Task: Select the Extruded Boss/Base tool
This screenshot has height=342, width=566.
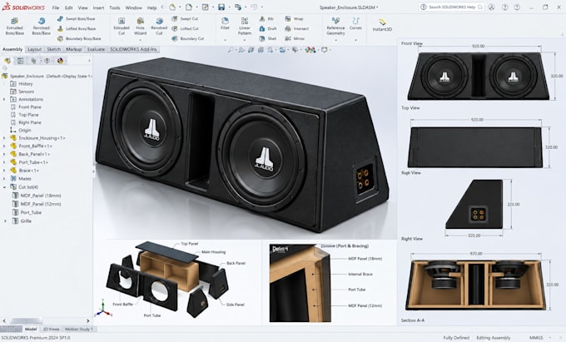Action: pyautogui.click(x=14, y=26)
